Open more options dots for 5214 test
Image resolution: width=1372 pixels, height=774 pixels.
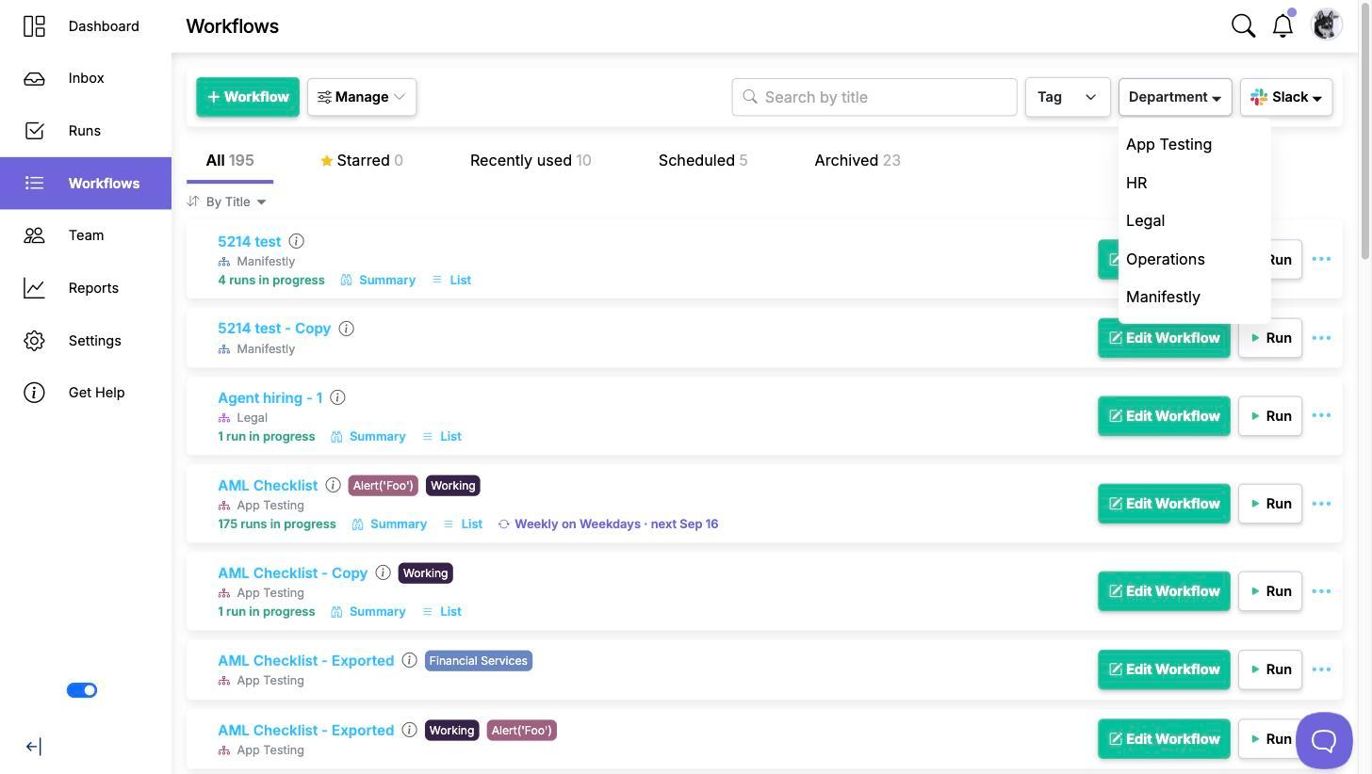[1321, 259]
